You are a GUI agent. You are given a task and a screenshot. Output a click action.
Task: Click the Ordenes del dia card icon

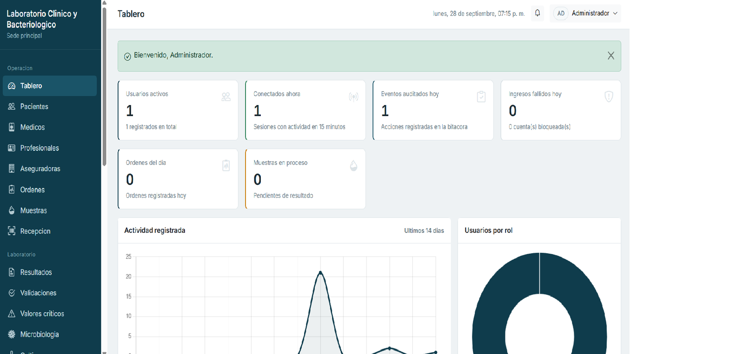point(226,165)
